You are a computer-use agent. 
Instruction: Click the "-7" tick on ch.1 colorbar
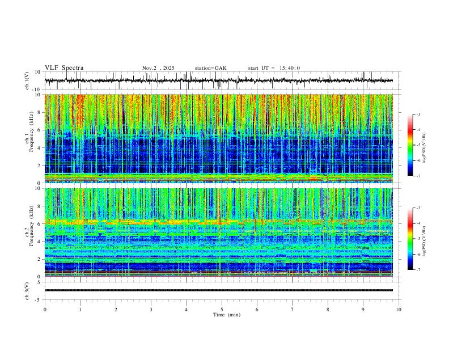[418, 176]
